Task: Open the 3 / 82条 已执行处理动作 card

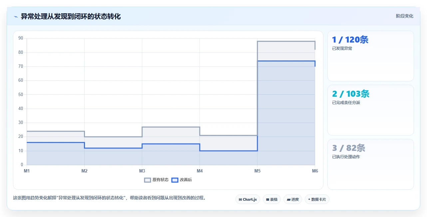Action: (x=371, y=164)
